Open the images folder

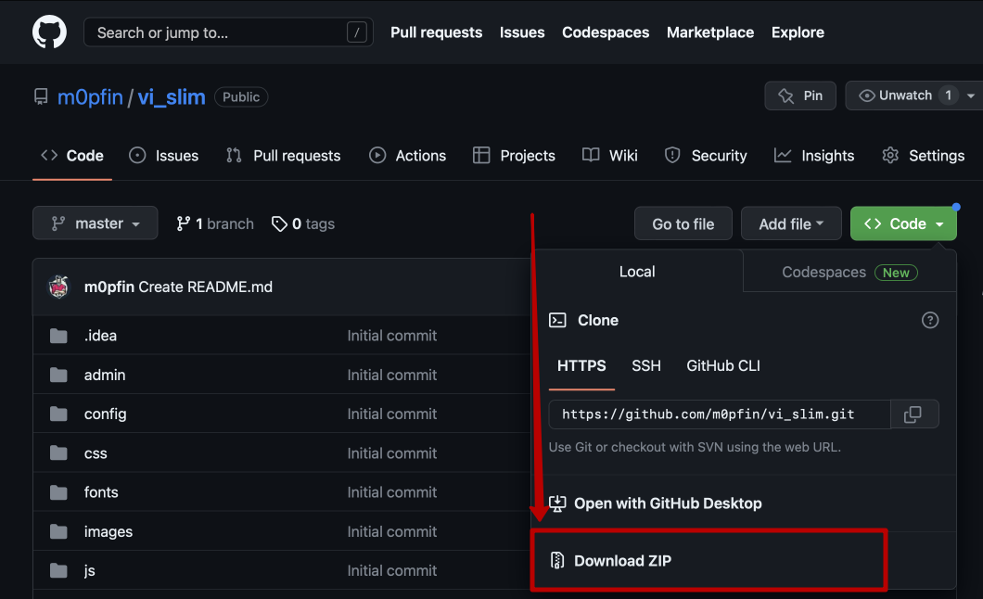[x=109, y=532]
